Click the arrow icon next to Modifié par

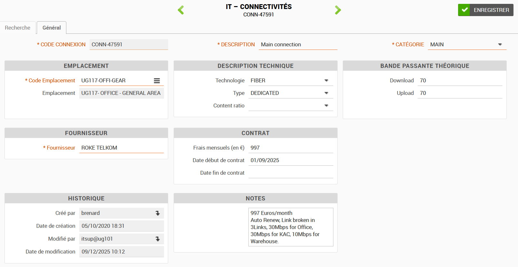(158, 239)
